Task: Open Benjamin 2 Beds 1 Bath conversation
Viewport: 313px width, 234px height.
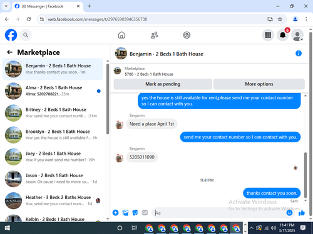Action: click(x=53, y=69)
